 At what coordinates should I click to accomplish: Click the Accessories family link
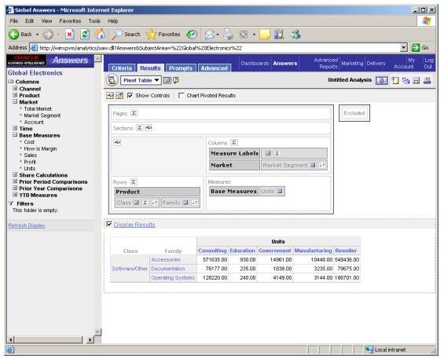[x=166, y=259]
